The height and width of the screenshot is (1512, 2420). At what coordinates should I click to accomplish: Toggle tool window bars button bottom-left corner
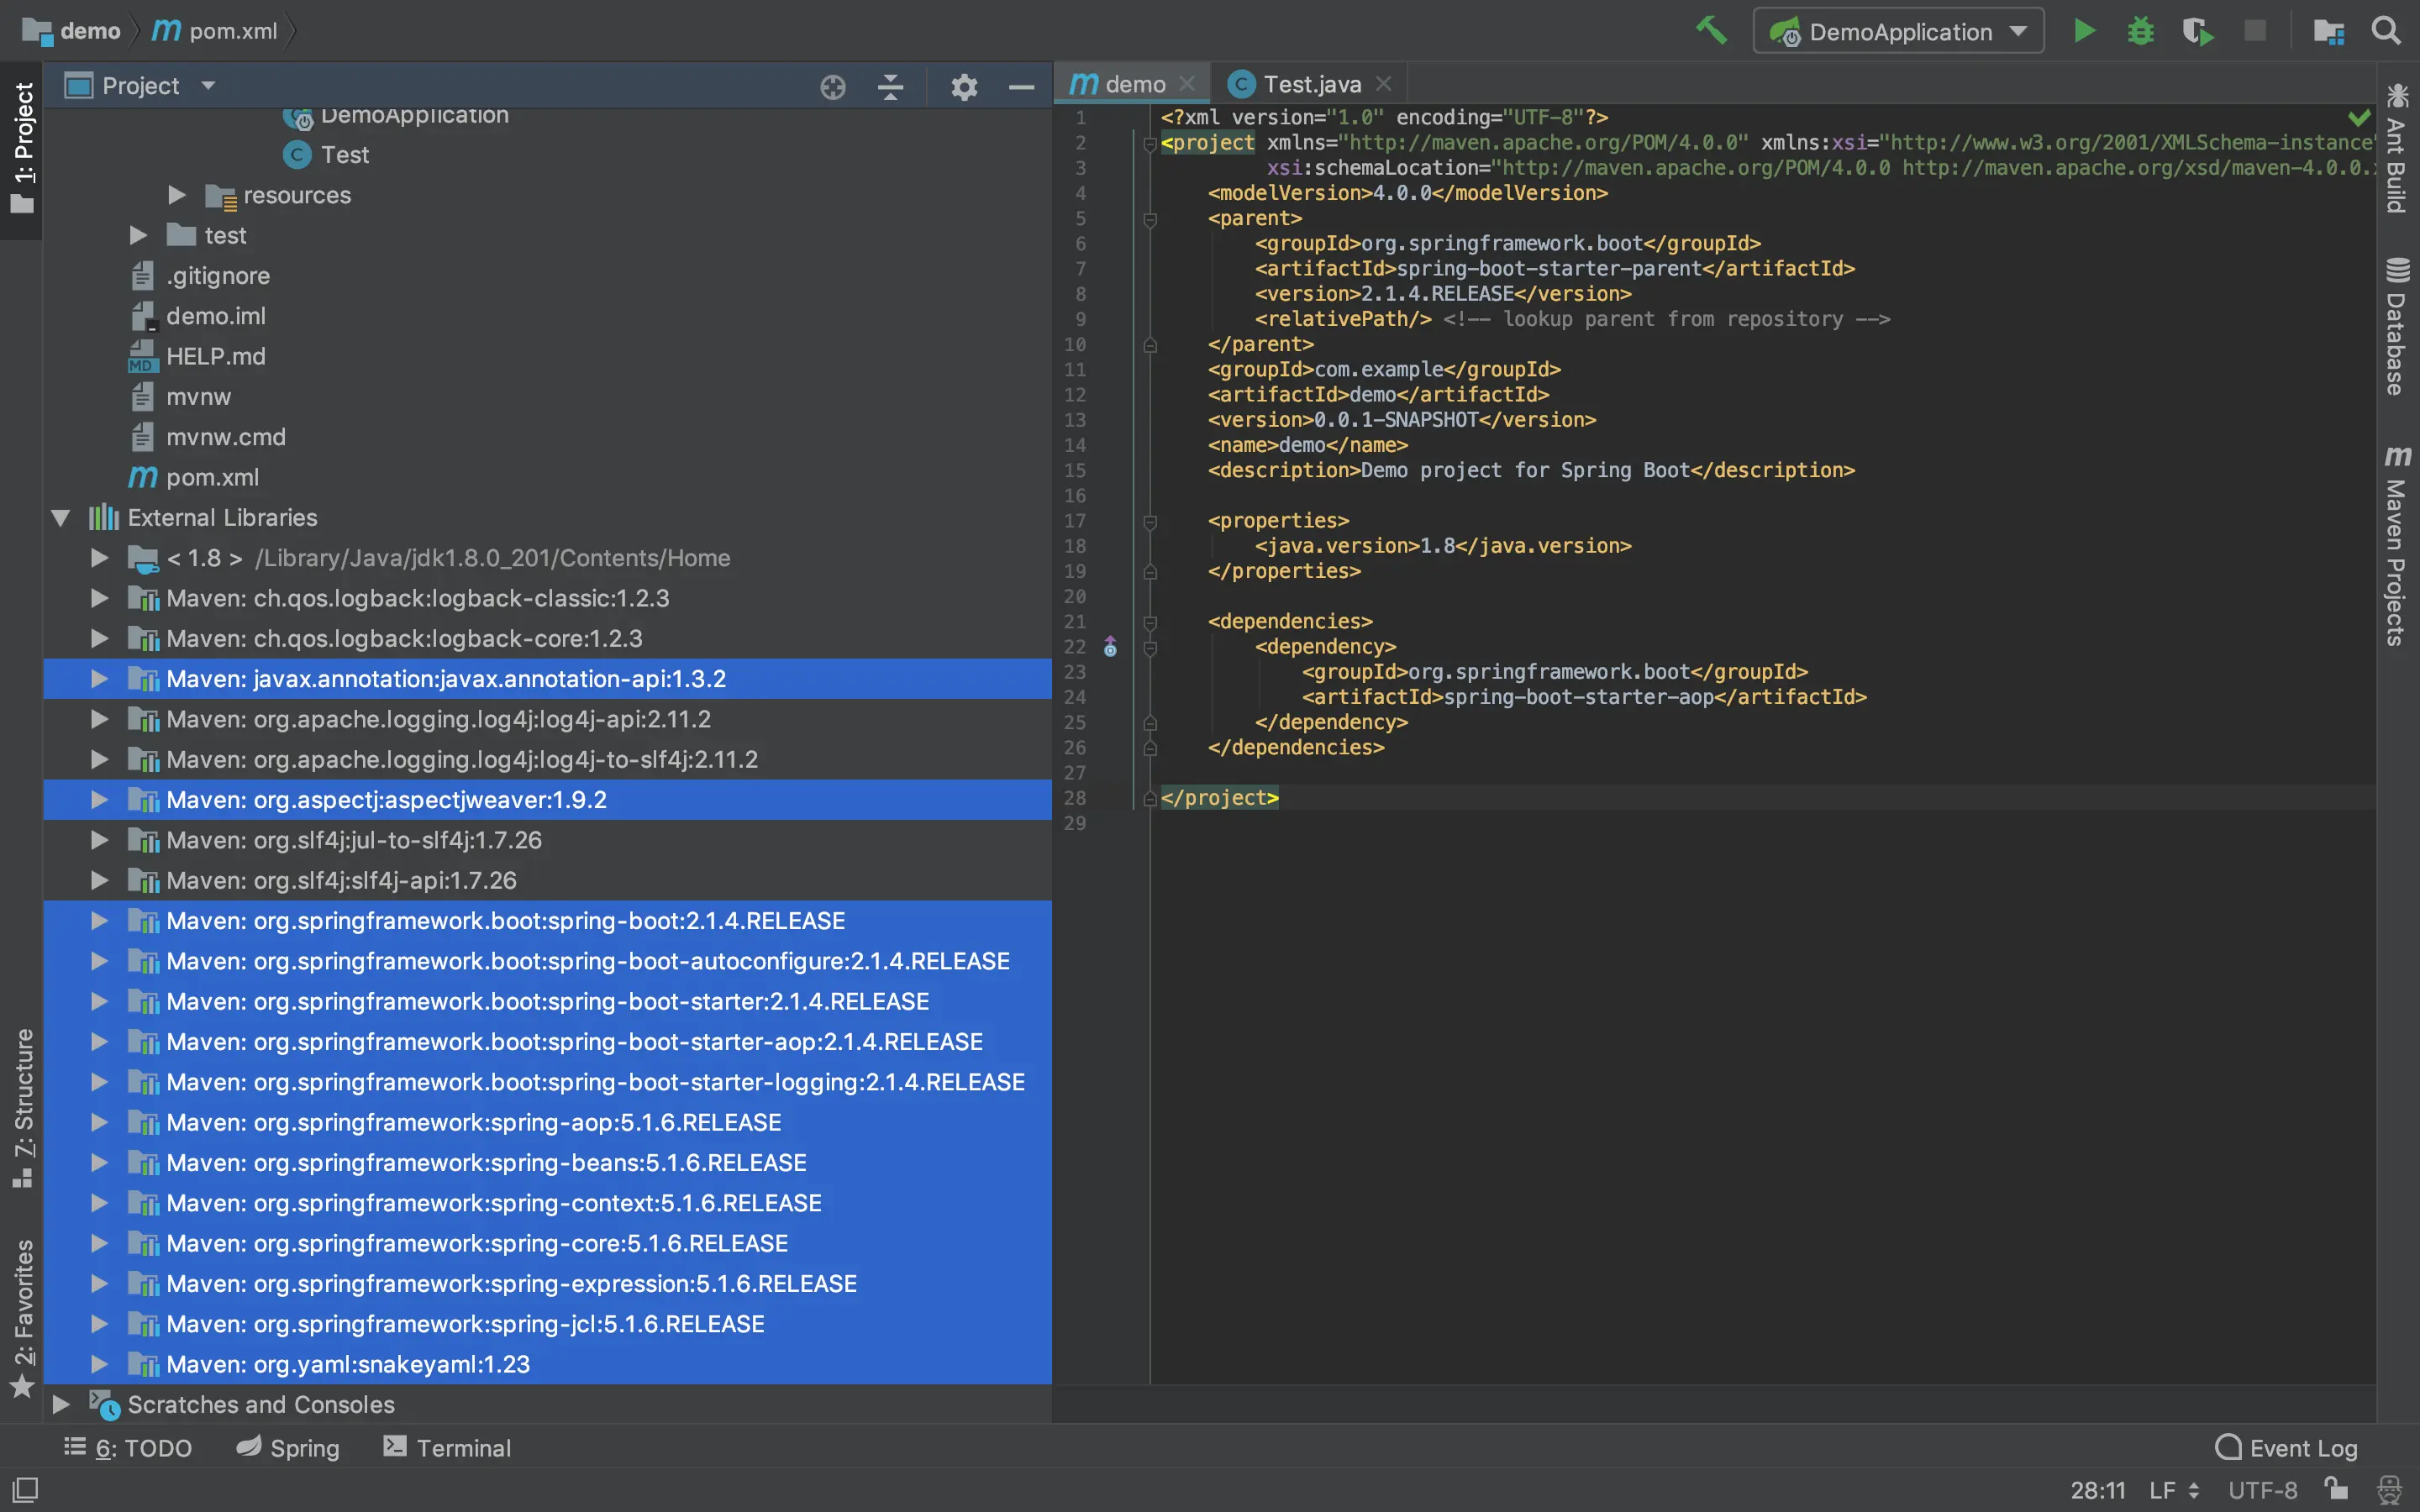(24, 1489)
